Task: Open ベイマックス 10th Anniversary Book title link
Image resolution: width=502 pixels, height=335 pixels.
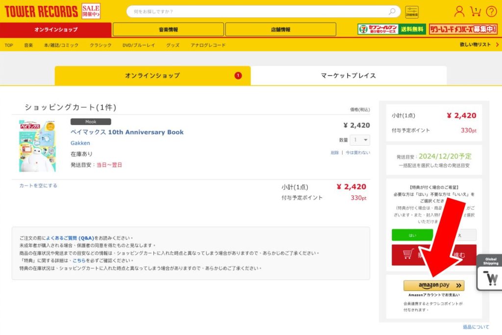Action: [127, 132]
